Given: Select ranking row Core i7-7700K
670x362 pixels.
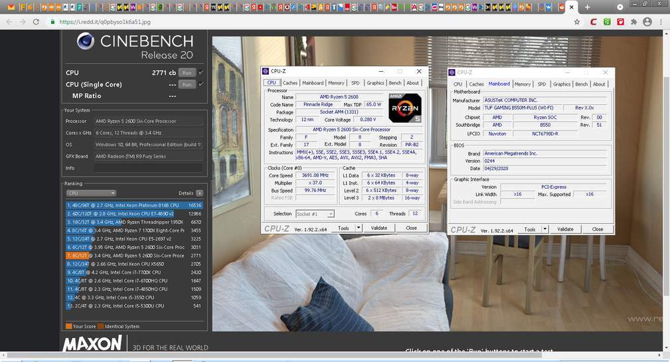Looking at the screenshot, I should 134,272.
